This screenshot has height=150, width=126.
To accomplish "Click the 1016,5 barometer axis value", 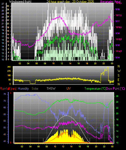I will pos(118,27).
